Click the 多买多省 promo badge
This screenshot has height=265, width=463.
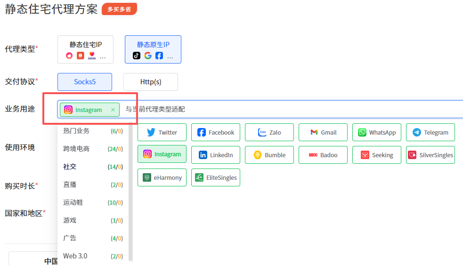tap(119, 9)
